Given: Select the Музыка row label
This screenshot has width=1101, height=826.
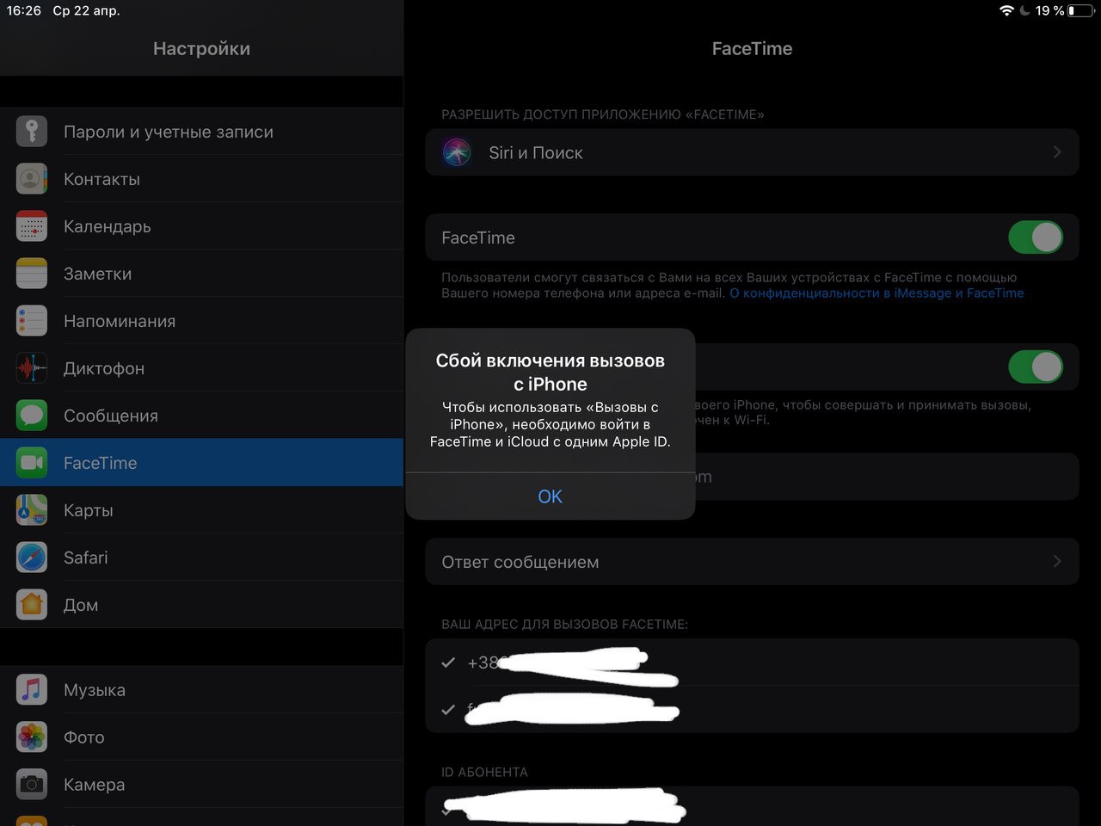Looking at the screenshot, I should pos(95,690).
